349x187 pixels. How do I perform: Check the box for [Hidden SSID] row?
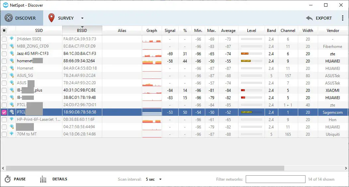tap(4, 39)
